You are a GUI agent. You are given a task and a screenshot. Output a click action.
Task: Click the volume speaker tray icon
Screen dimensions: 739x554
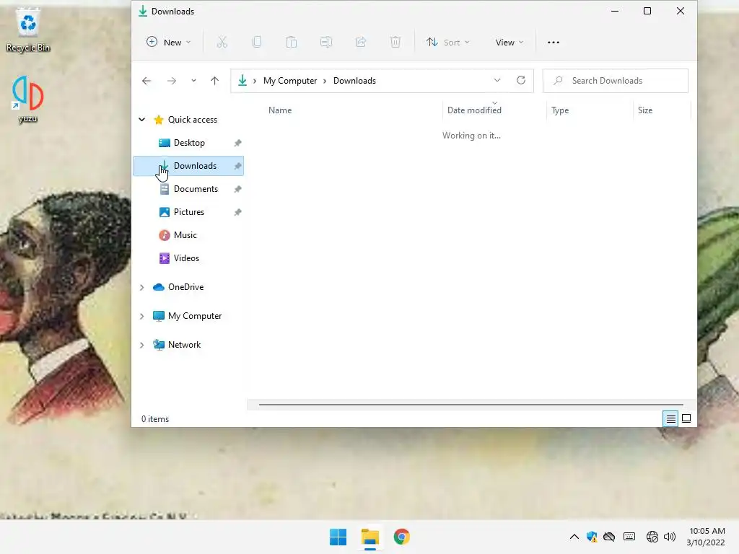coord(669,537)
